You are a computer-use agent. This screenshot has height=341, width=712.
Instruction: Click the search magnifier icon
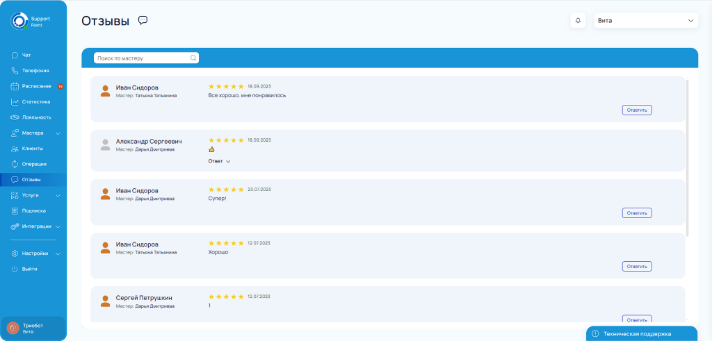[x=193, y=58]
